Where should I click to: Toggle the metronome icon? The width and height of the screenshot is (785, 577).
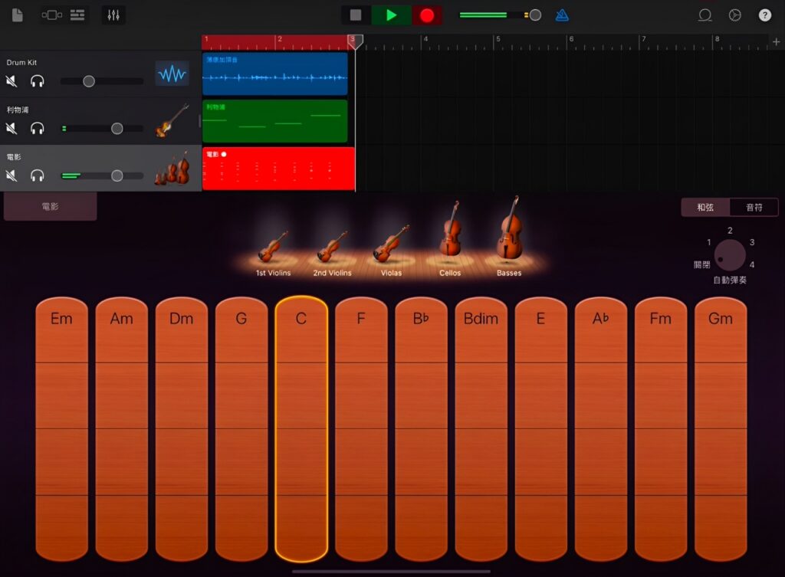coord(562,15)
